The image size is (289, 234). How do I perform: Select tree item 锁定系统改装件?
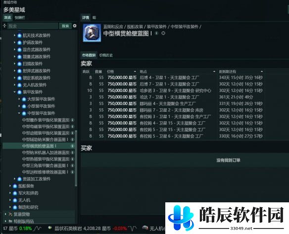[37, 78]
